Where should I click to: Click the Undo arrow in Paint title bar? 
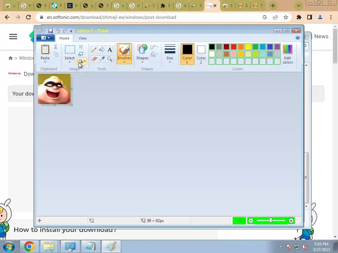pos(58,31)
